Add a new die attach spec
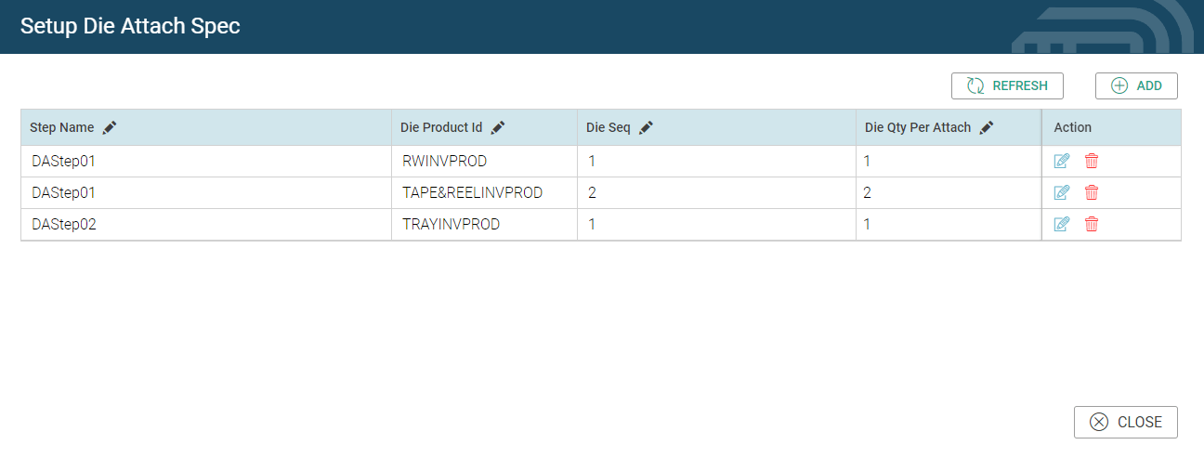1204x458 pixels. coord(1136,85)
